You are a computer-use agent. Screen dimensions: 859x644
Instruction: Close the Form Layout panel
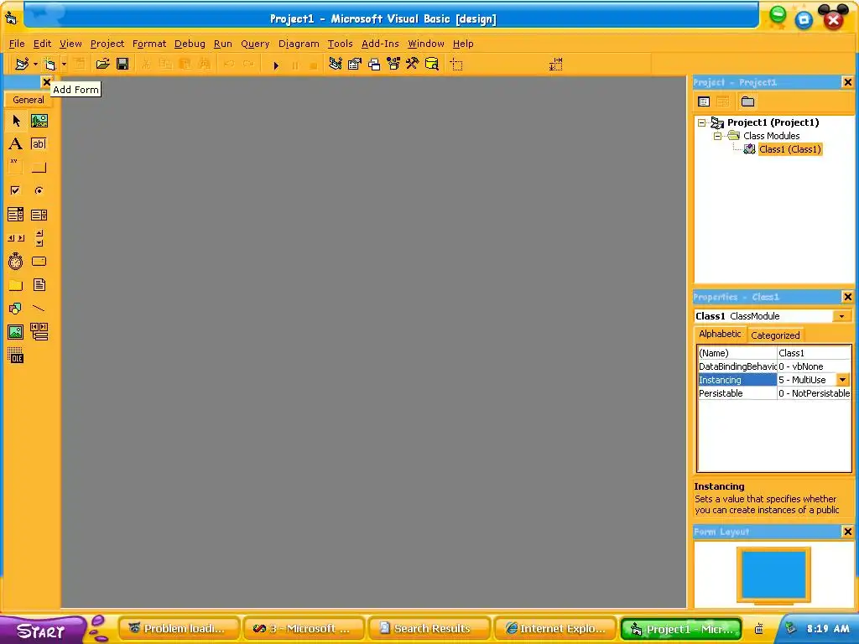[x=847, y=531]
